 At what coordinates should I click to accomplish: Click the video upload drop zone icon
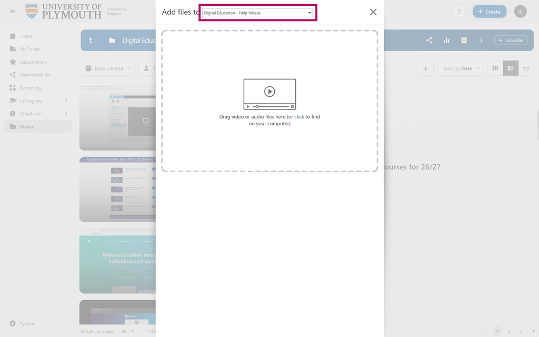tap(269, 94)
